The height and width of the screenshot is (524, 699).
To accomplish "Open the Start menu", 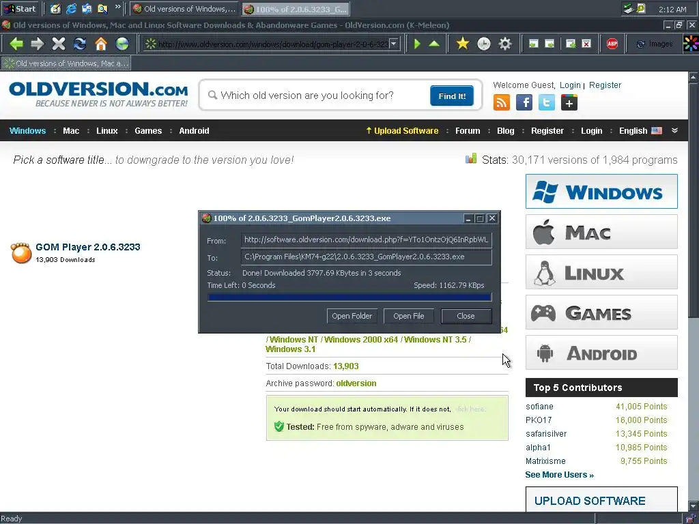I will click(20, 9).
